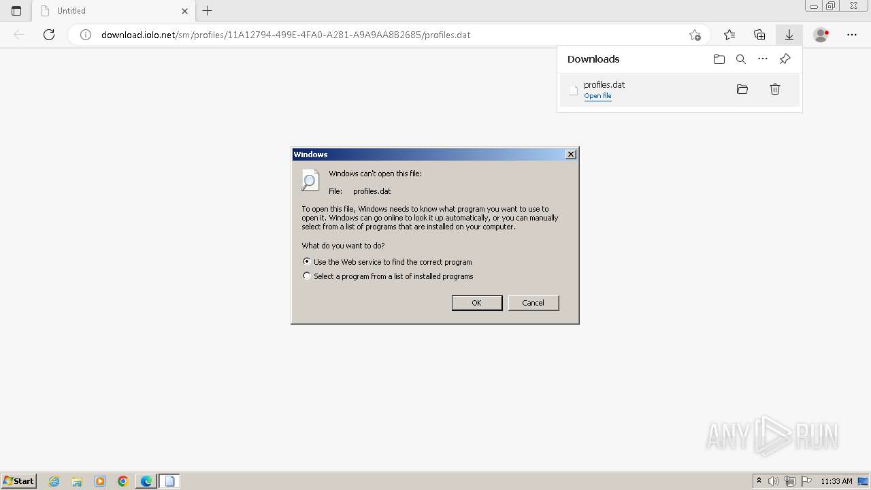Viewport: 871px width, 490px height.
Task: Focus the address bar URL
Action: click(286, 35)
